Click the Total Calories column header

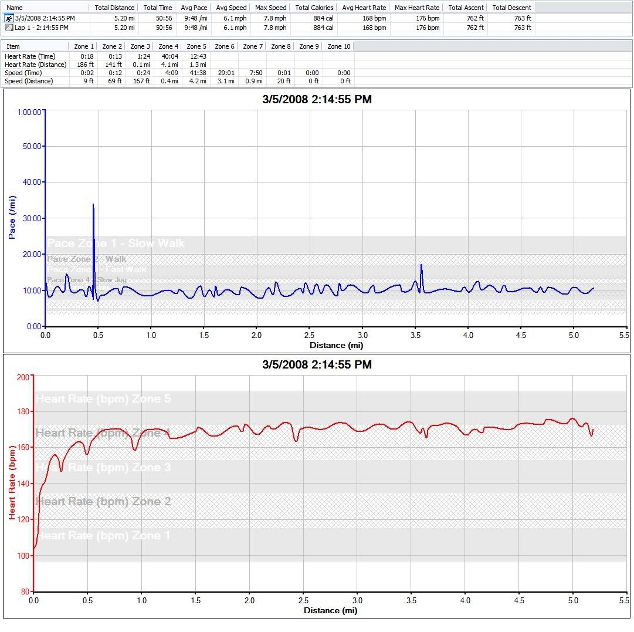tap(314, 8)
